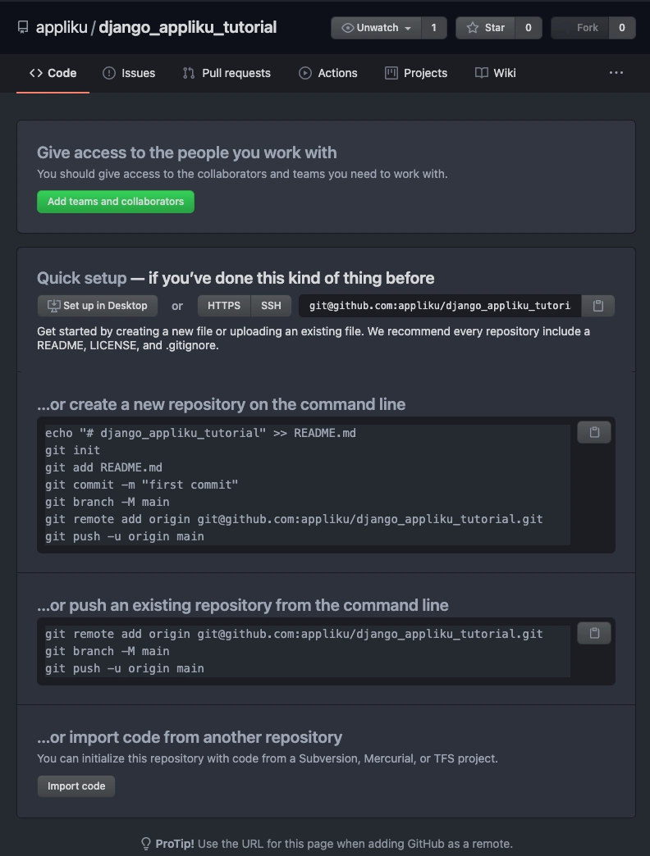Screen dimensions: 650x856
Task: Open the Actions tab
Action: pos(328,73)
